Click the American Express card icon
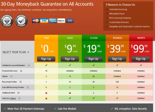 click(x=53, y=21)
